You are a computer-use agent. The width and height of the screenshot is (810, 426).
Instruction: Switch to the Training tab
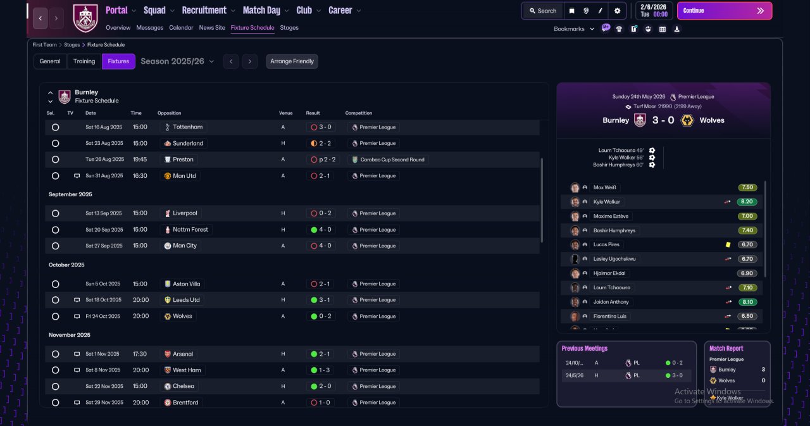coord(84,61)
